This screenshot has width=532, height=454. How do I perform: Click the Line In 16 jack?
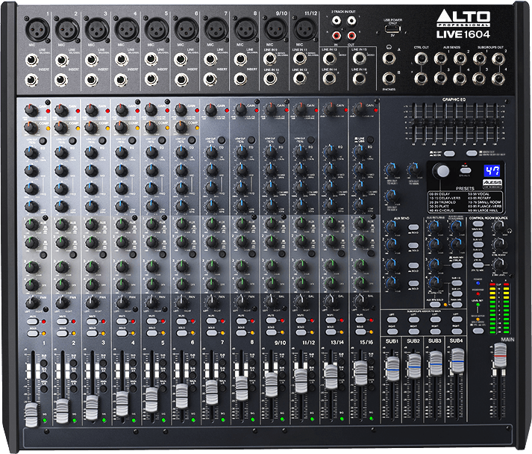(x=359, y=79)
